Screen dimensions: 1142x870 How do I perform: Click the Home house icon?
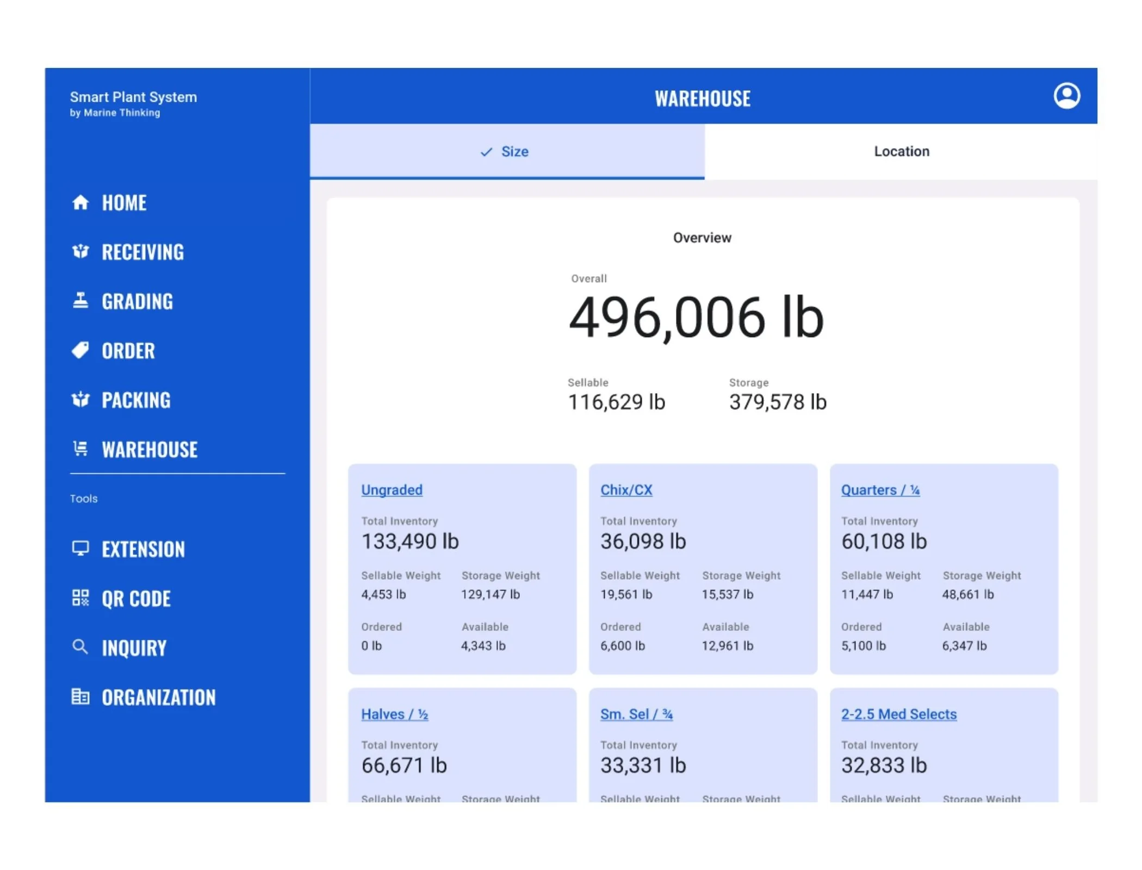tap(80, 202)
